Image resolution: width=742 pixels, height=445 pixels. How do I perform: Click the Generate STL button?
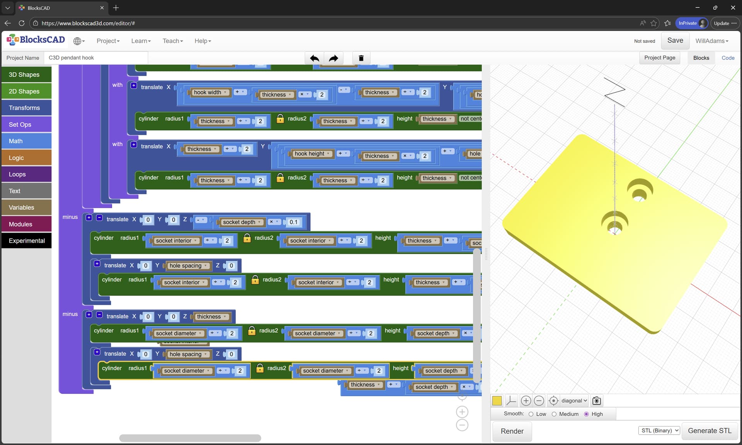click(709, 431)
